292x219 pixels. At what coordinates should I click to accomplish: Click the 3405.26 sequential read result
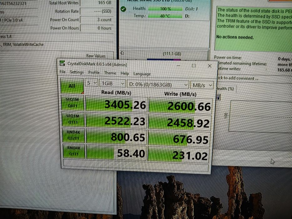pyautogui.click(x=116, y=104)
